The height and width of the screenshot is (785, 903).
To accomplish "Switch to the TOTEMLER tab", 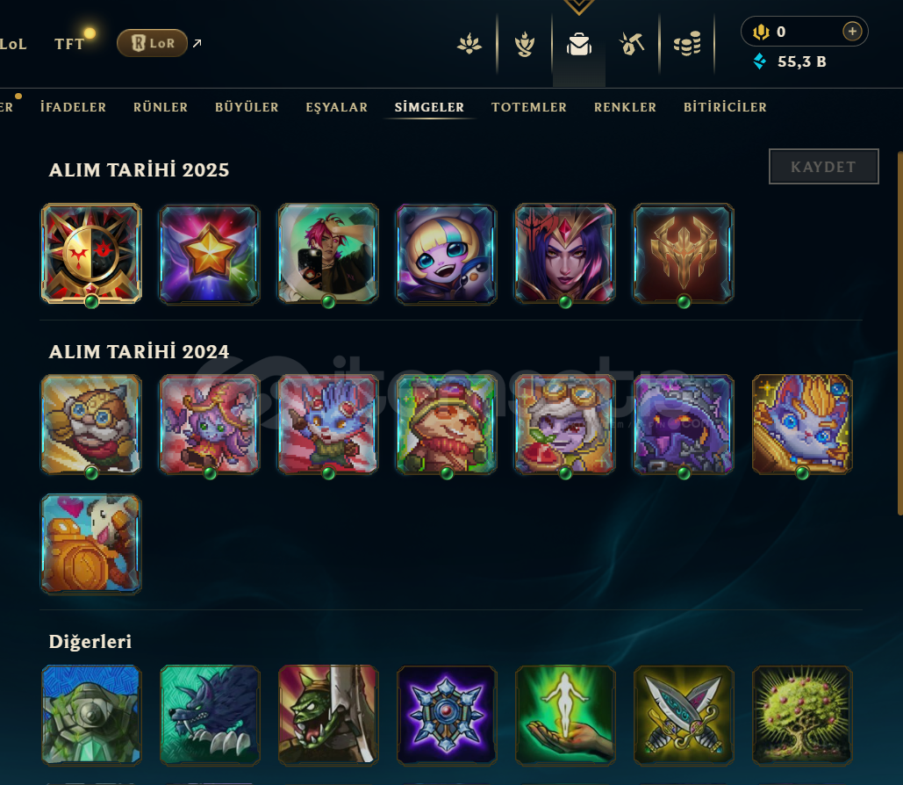I will point(528,107).
